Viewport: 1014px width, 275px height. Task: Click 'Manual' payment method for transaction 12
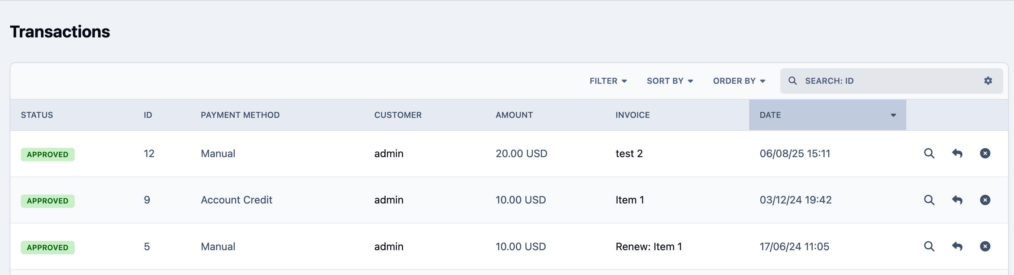coord(218,153)
